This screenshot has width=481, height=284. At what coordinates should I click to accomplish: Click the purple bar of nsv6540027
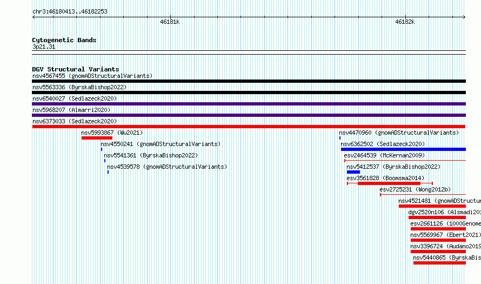(x=249, y=104)
